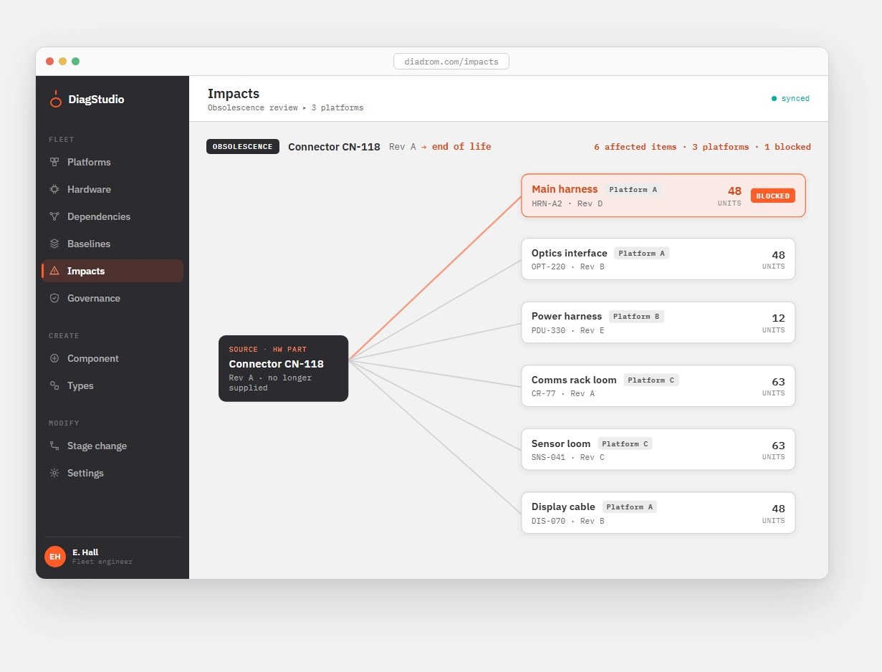
Task: Click the Baselines layers icon
Action: coord(54,244)
